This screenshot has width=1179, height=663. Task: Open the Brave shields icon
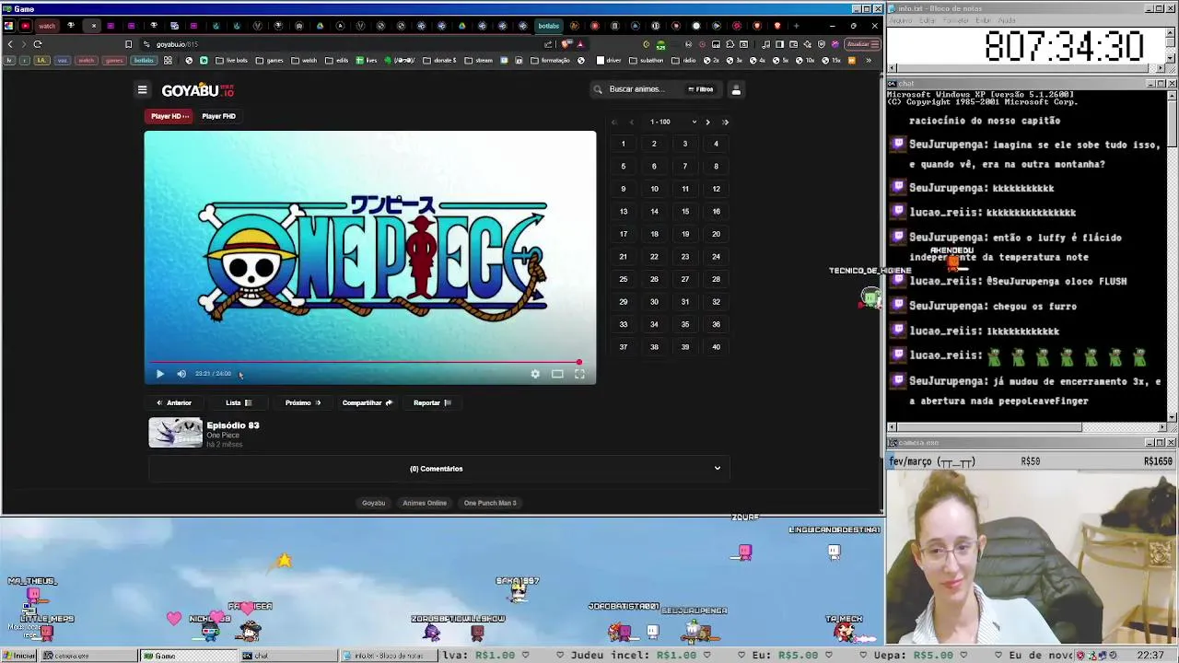coord(566,44)
